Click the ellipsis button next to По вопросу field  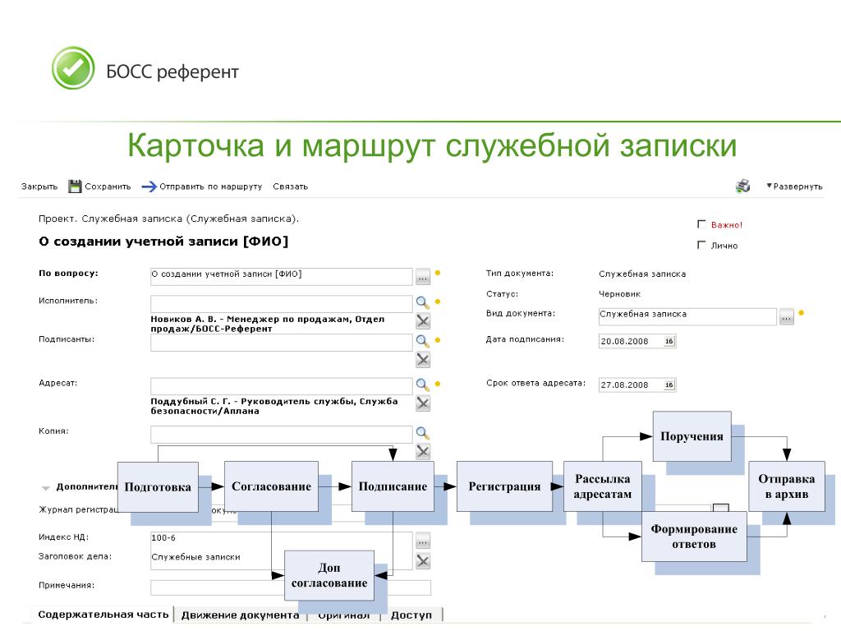click(423, 277)
